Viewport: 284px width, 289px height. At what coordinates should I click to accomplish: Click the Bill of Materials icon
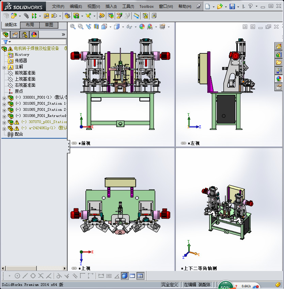point(111,16)
